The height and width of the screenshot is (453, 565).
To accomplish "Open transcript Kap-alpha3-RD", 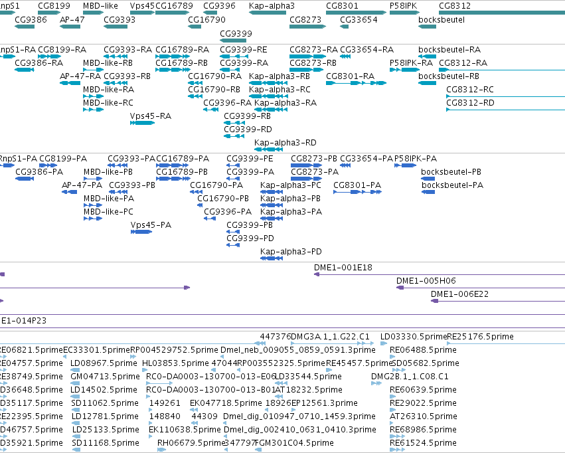I will (285, 142).
